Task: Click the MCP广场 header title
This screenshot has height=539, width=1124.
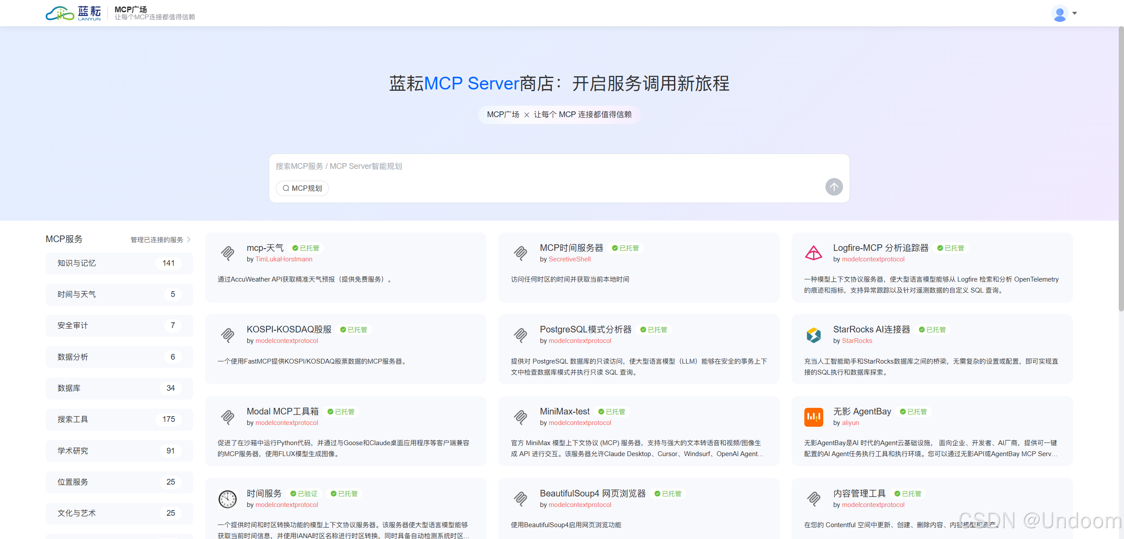Action: (x=131, y=9)
